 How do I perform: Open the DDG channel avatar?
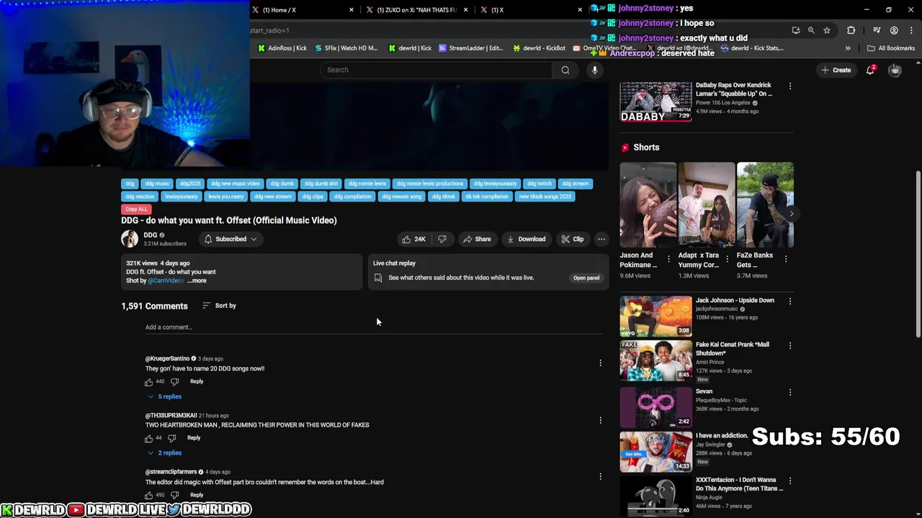tap(130, 239)
